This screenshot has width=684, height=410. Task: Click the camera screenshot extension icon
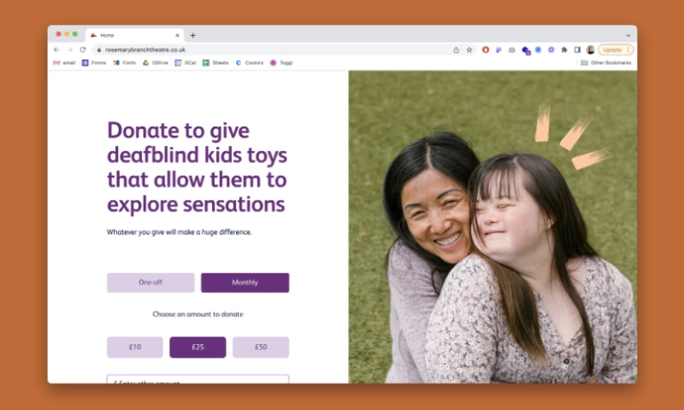click(x=511, y=50)
